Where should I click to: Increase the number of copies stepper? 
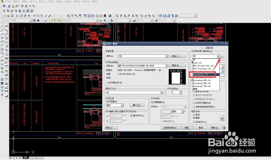tap(180, 92)
